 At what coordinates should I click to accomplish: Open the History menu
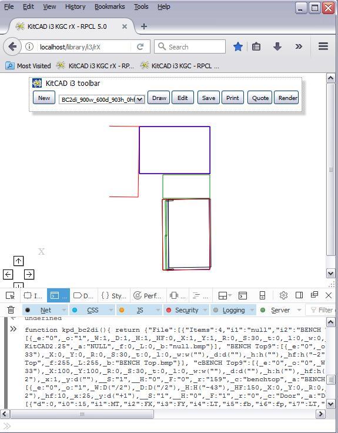(75, 6)
